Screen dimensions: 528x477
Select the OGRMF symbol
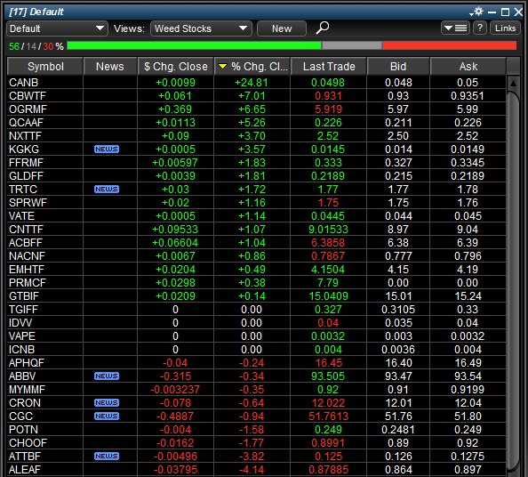click(28, 109)
